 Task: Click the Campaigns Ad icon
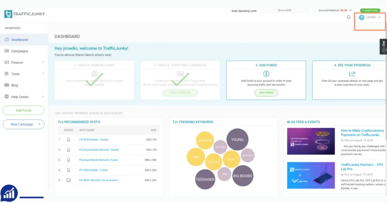pos(7,51)
